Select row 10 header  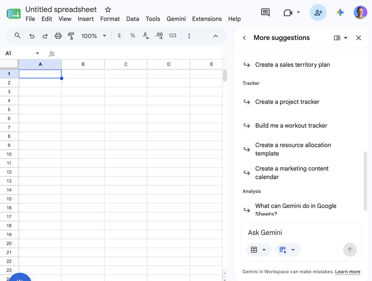click(x=9, y=154)
